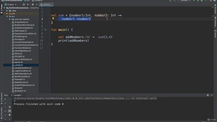Open MathOperations.kt file
This screenshot has height=122, width=217.
[x=23, y=74]
